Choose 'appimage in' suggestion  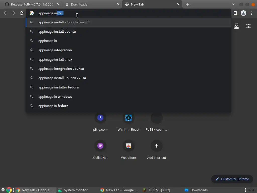click(128, 41)
